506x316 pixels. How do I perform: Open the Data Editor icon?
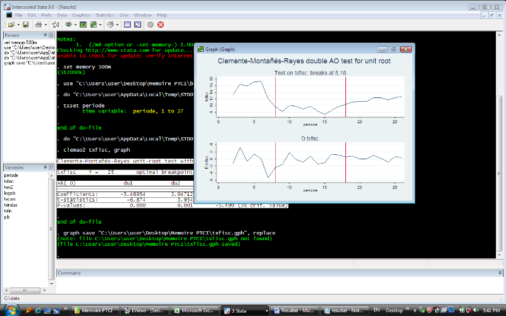coord(127,25)
